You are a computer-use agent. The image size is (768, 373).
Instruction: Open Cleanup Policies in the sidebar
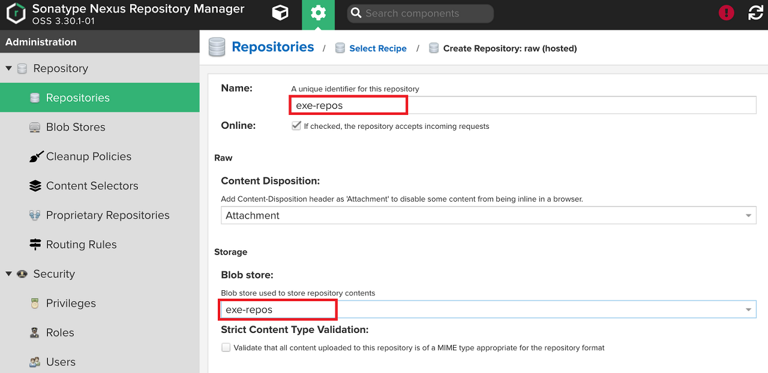coord(100,156)
